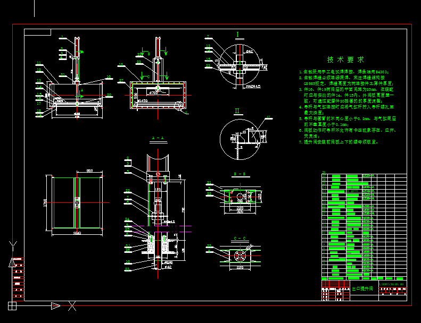Select the 1600 dimension under the plan view
421x323 pixels.
tap(77, 233)
